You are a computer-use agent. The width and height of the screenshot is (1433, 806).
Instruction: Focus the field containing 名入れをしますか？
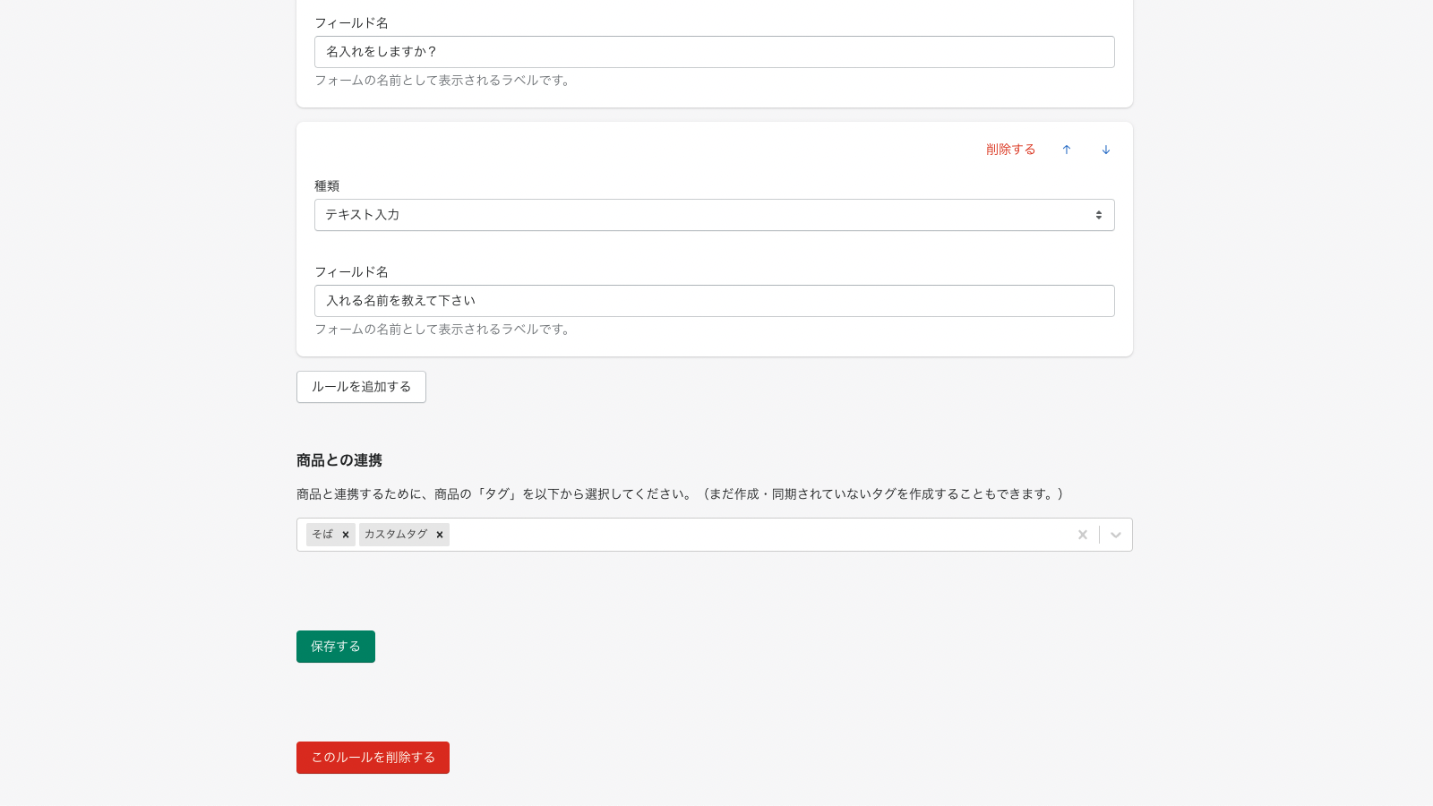pyautogui.click(x=715, y=52)
